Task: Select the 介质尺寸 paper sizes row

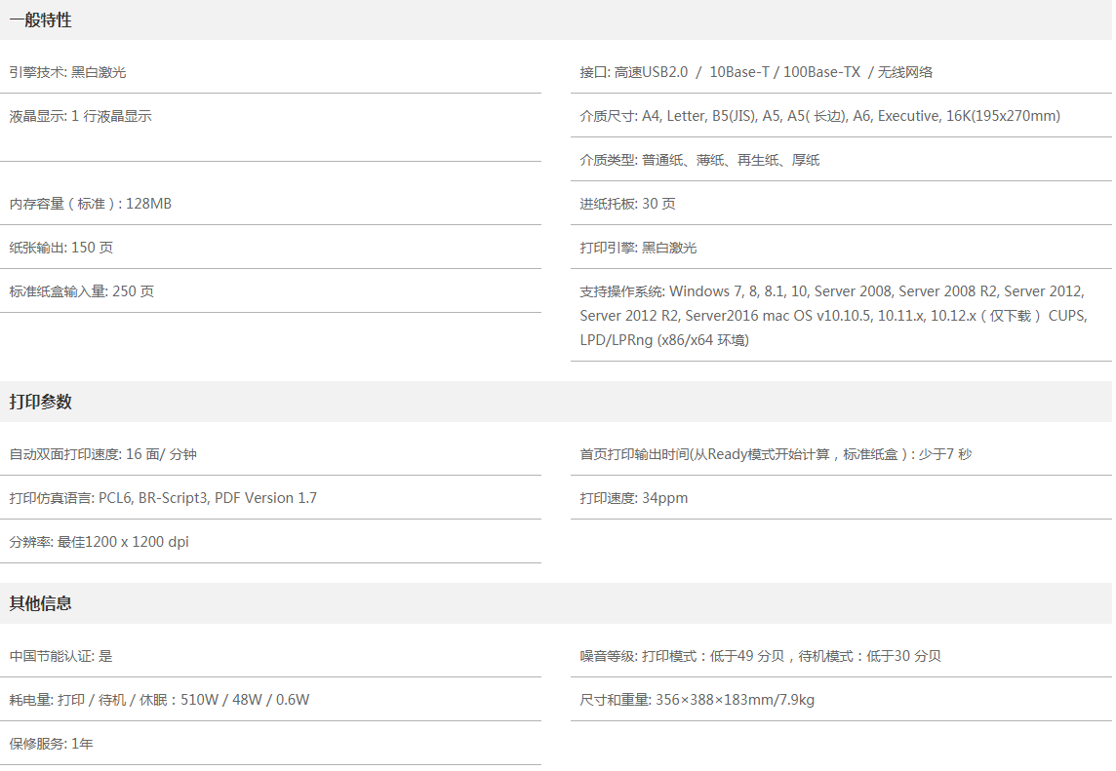Action: pyautogui.click(x=819, y=116)
